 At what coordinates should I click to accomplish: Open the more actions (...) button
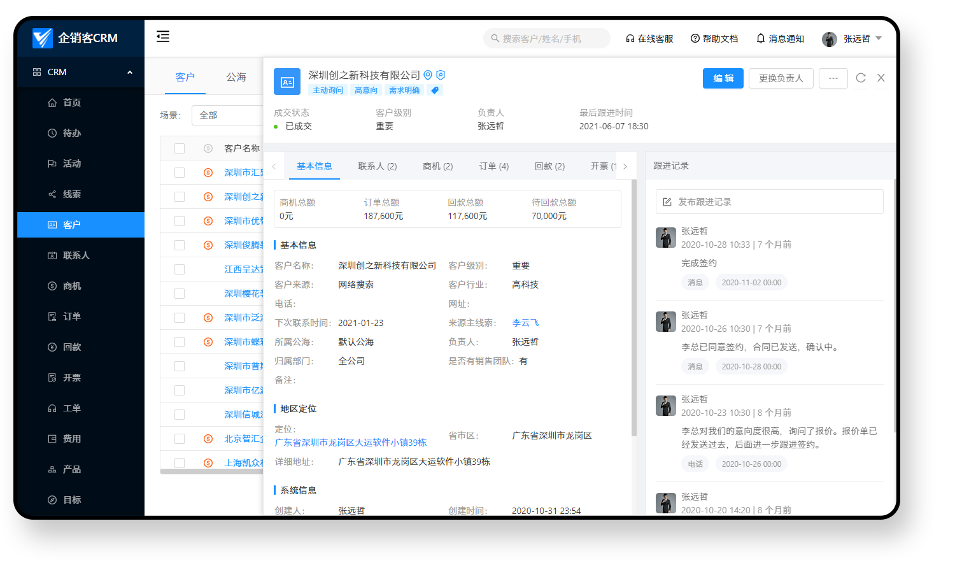(x=833, y=78)
